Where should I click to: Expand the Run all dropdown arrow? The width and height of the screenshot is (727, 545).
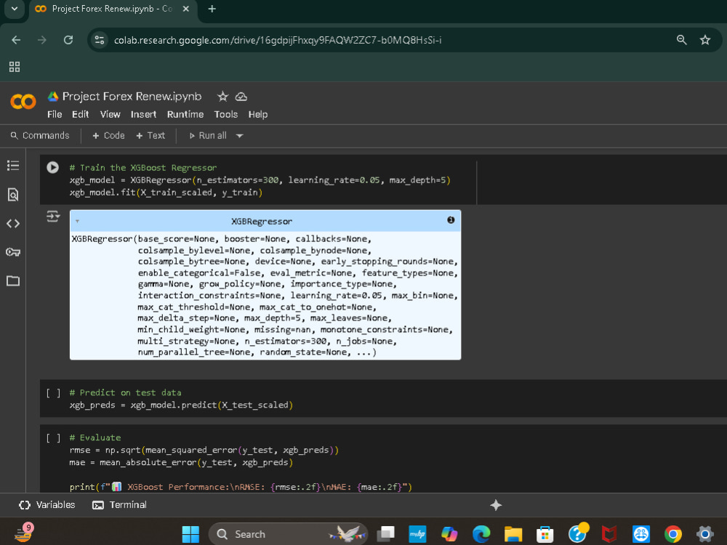pos(240,136)
